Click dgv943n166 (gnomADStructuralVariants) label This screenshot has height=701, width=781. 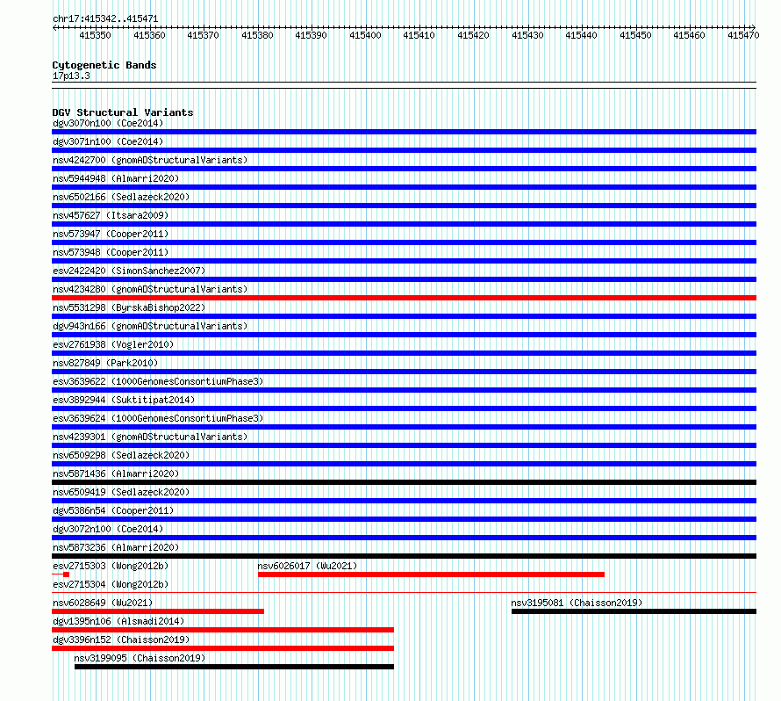pos(150,326)
